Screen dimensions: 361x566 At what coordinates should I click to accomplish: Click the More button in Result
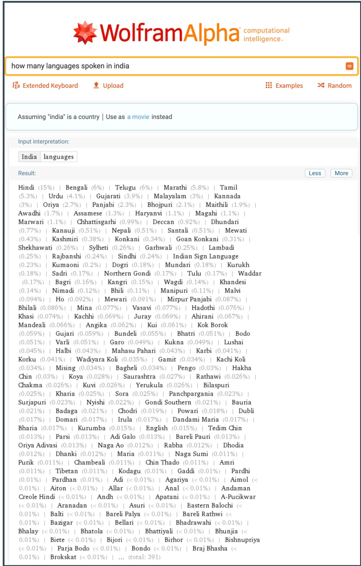(x=342, y=173)
